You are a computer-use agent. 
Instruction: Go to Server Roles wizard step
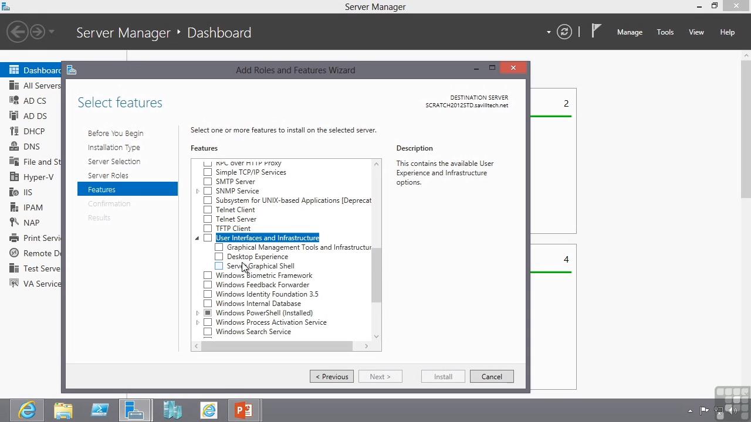(x=108, y=175)
